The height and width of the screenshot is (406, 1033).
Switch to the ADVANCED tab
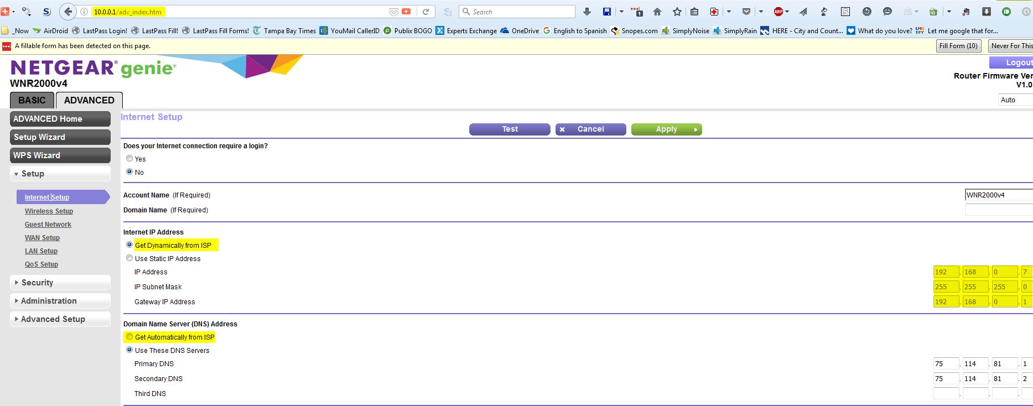pos(89,100)
